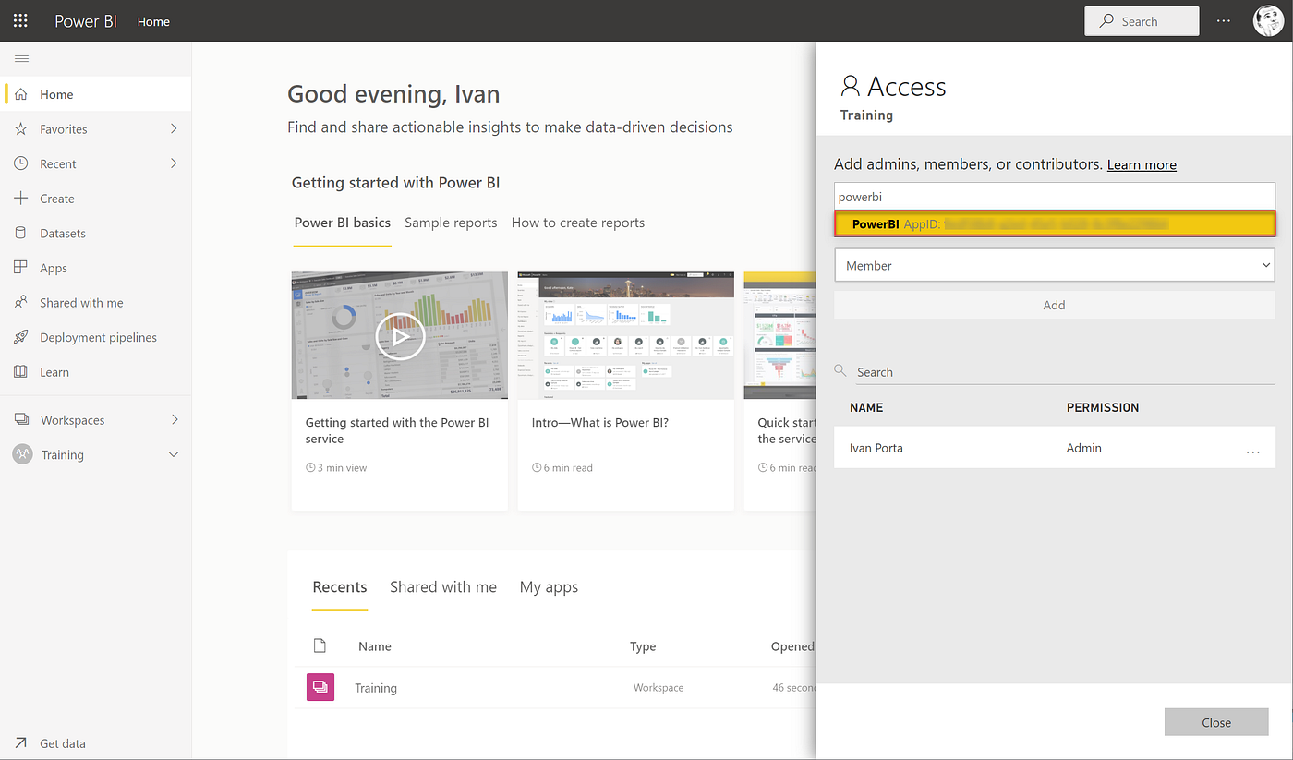Select Home in the navigation sidebar
Screen dimensions: 1293x760
tap(56, 93)
